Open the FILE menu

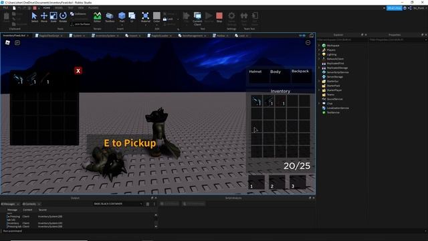point(5,8)
